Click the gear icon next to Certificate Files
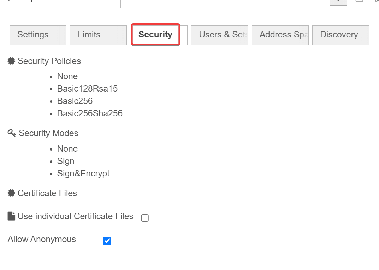Viewport: 379px width, 270px height. pos(11,193)
